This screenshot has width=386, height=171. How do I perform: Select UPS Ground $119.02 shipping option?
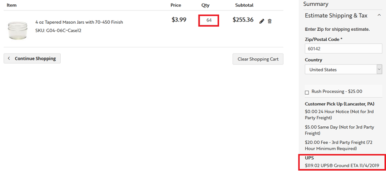point(342,165)
